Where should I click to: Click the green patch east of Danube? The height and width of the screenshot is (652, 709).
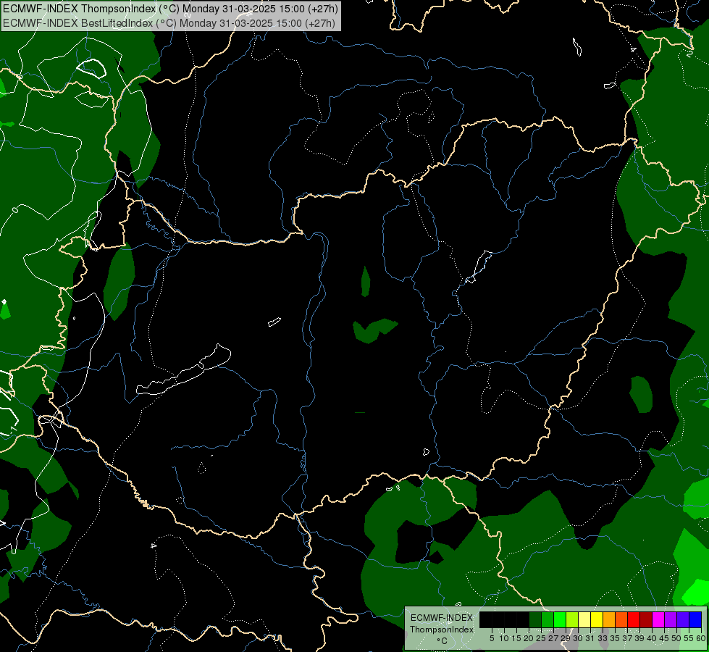[x=374, y=330]
